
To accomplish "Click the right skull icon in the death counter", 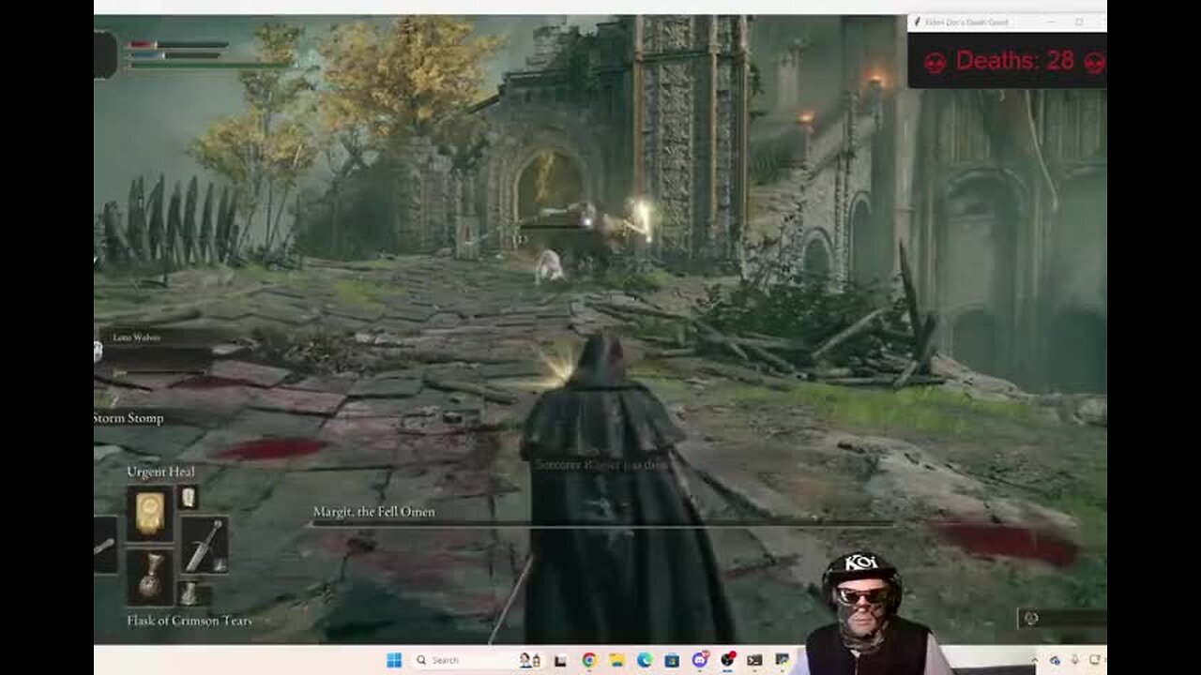I will [x=1095, y=63].
